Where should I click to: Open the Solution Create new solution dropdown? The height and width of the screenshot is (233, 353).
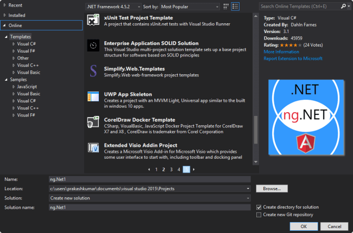(x=248, y=198)
